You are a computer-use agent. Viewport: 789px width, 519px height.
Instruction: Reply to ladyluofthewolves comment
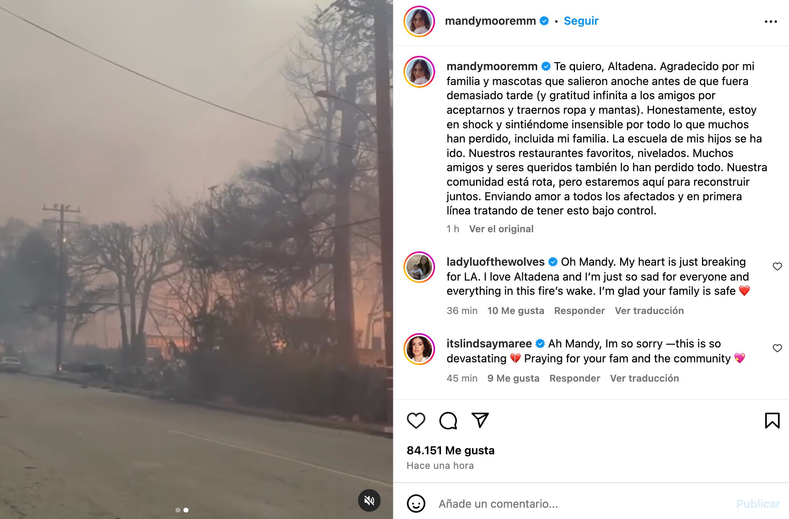click(x=579, y=311)
